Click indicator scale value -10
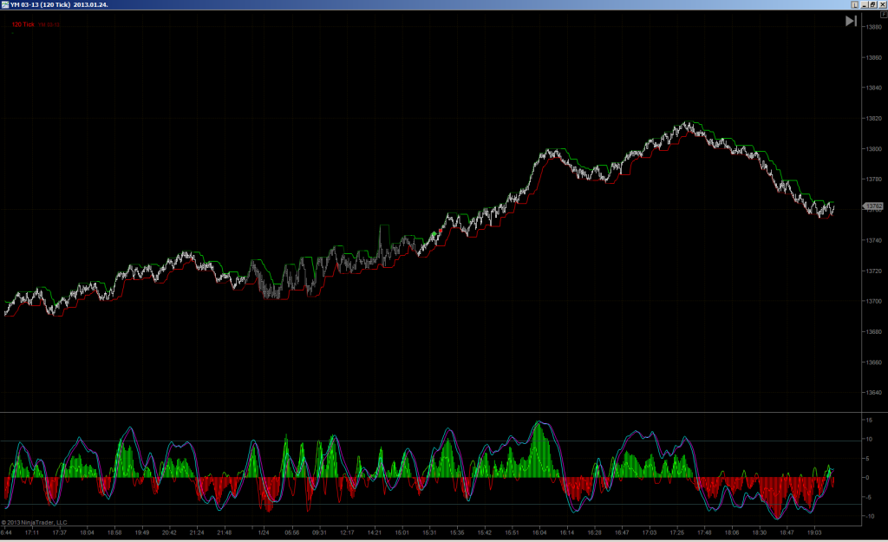Screen dimensions: 888x542 tap(870, 516)
